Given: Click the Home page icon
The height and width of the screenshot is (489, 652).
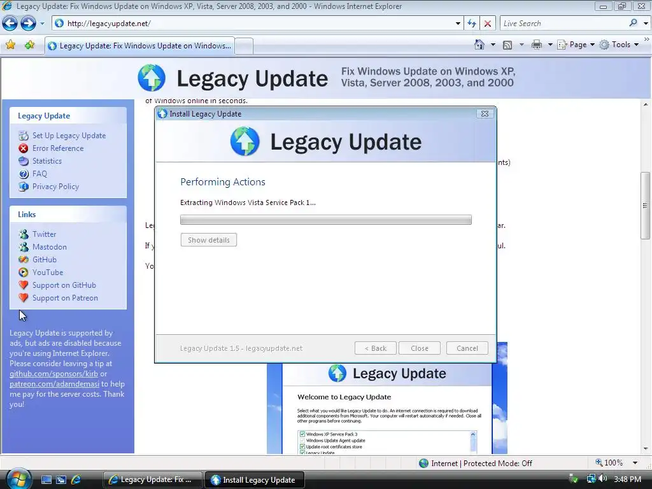Looking at the screenshot, I should tap(479, 45).
